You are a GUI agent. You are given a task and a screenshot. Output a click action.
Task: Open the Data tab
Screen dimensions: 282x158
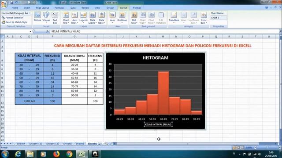coord(73,8)
